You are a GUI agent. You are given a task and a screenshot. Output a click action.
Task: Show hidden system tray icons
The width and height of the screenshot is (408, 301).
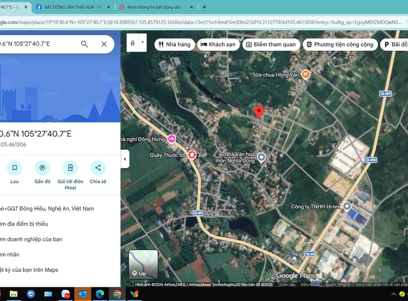[x=394, y=294]
